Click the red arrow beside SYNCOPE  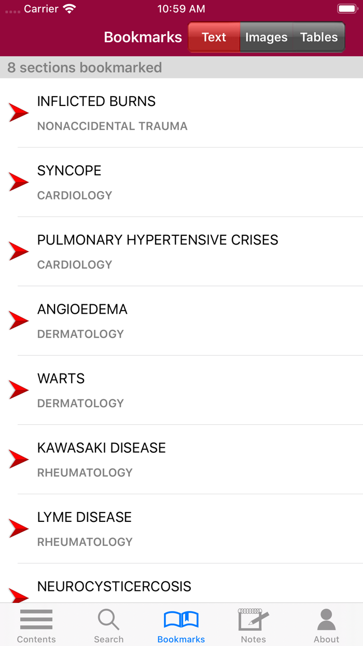(19, 181)
